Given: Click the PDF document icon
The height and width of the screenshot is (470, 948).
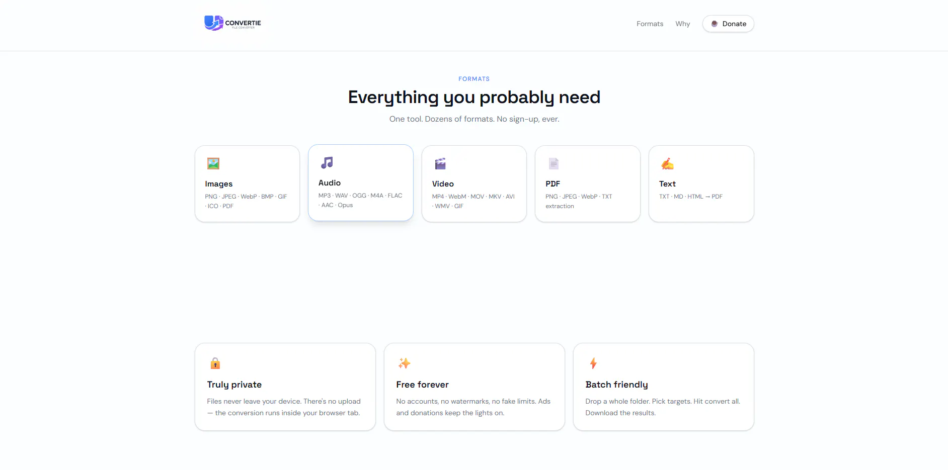Looking at the screenshot, I should tap(554, 163).
